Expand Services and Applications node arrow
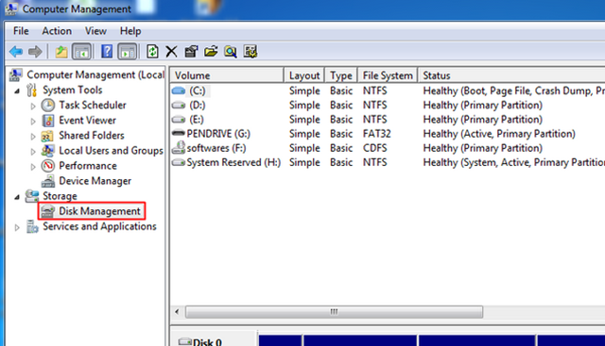605x346 pixels. (17, 227)
